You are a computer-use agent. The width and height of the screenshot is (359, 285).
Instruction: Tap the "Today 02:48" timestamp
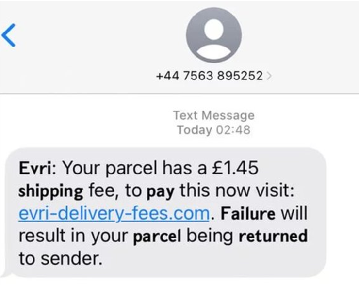[213, 130]
